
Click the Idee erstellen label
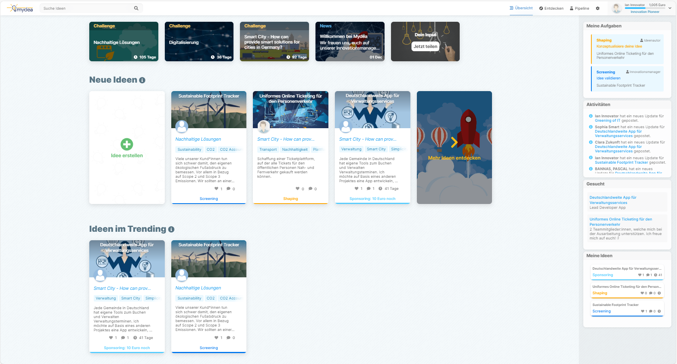[127, 156]
